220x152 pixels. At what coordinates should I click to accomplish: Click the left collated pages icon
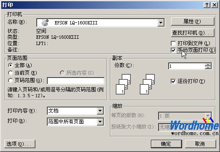[123, 84]
